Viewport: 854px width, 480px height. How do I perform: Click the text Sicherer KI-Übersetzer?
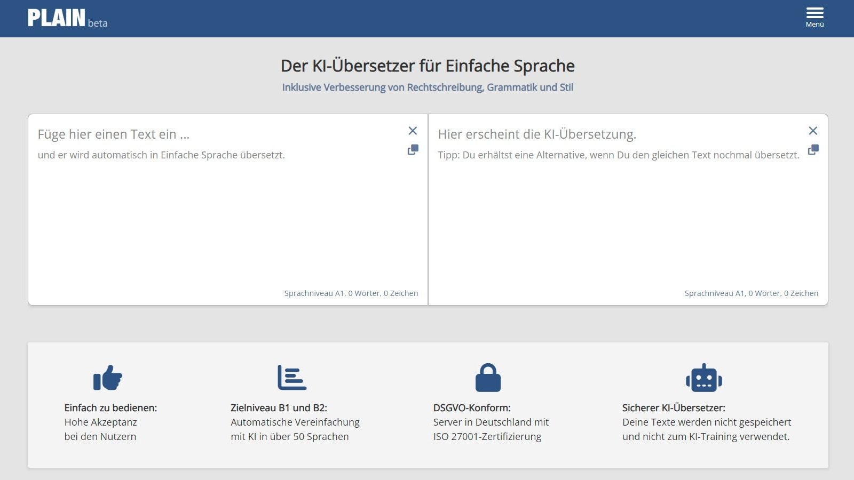coord(673,407)
